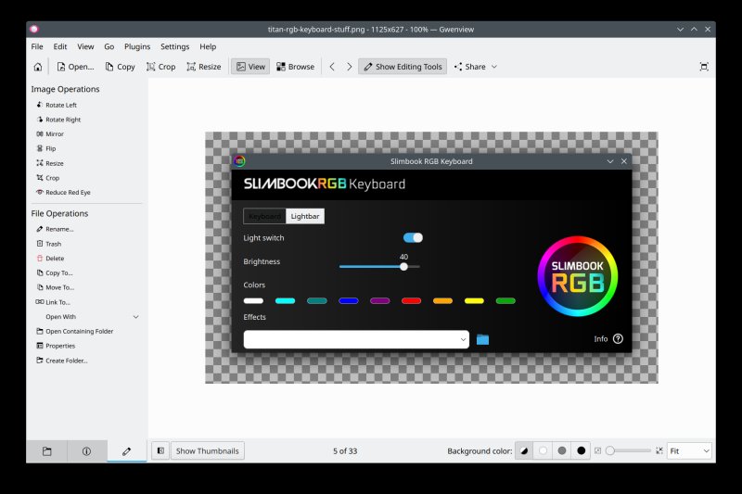Toggle Show Editing Tools button
742x494 pixels.
[x=403, y=67]
